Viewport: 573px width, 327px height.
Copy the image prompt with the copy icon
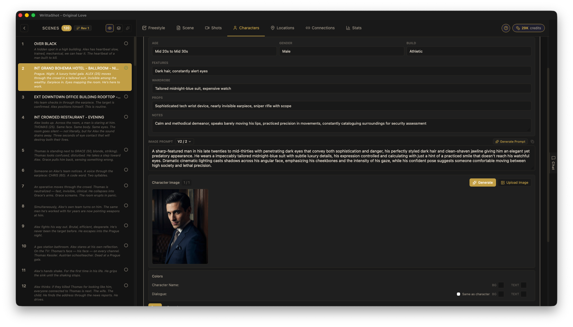coord(532,142)
